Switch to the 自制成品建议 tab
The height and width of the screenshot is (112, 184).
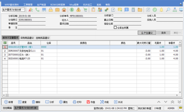pyautogui.click(x=42, y=38)
